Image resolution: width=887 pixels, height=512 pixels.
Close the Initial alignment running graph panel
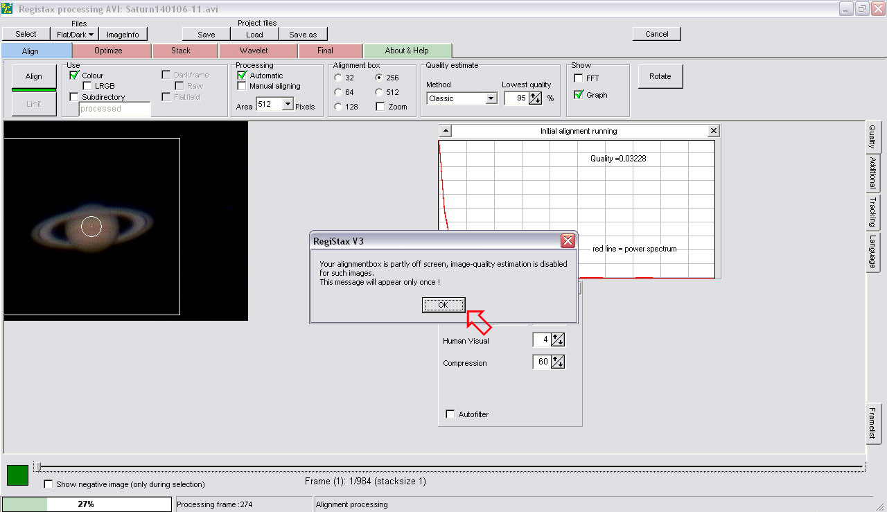[x=714, y=131]
